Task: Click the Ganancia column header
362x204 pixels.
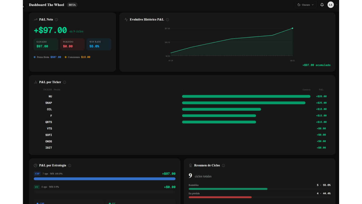Action: click(306, 90)
